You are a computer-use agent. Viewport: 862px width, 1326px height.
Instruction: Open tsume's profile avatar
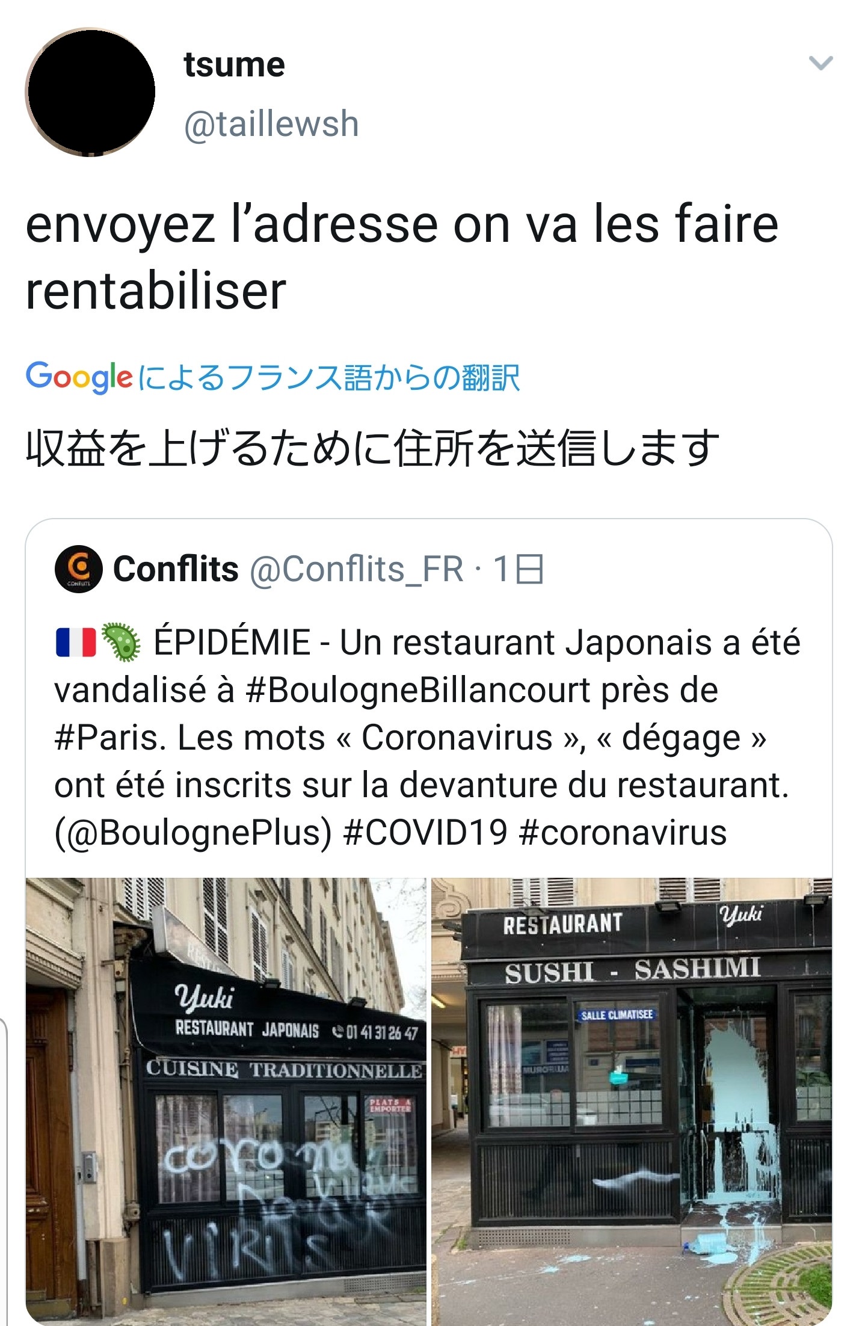90,92
